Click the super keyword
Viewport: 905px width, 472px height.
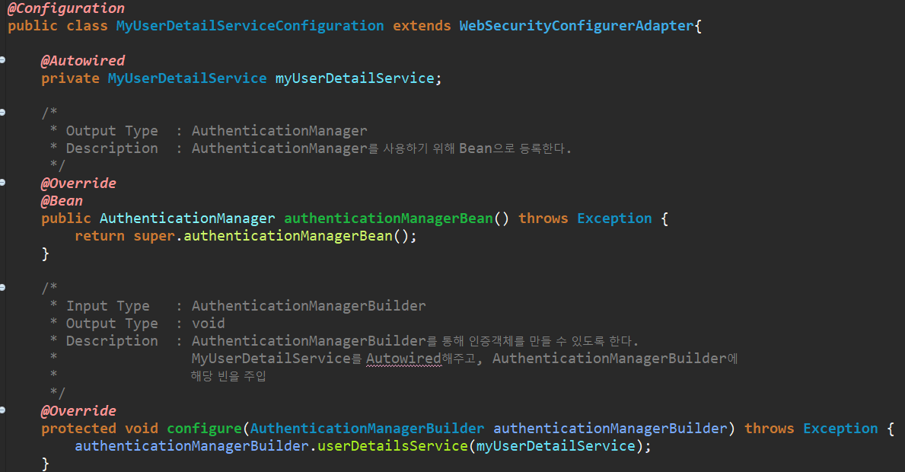click(154, 237)
